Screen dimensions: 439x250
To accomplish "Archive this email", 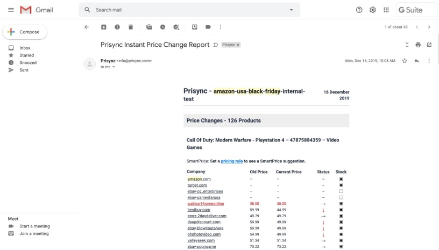I will tap(104, 27).
